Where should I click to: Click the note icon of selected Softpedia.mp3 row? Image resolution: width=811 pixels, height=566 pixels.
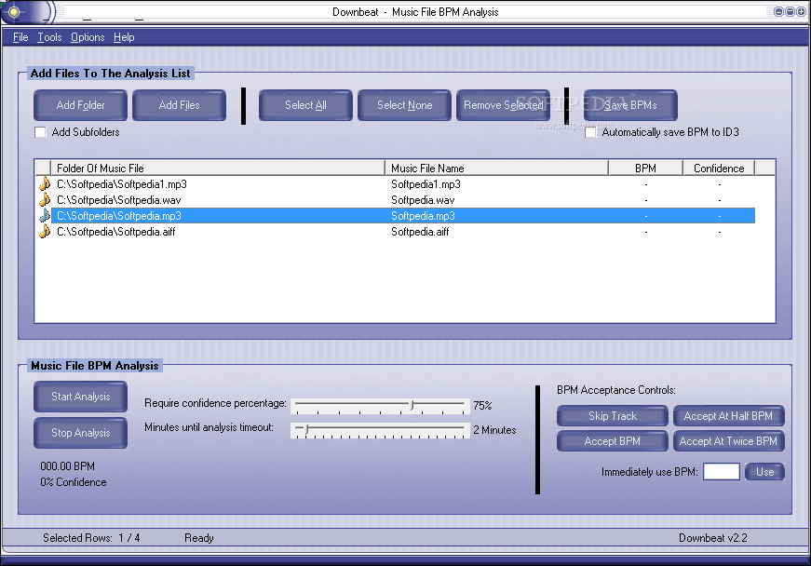point(45,216)
